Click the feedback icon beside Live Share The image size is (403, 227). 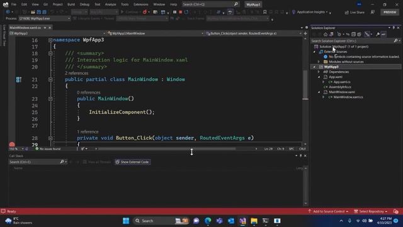[373, 12]
